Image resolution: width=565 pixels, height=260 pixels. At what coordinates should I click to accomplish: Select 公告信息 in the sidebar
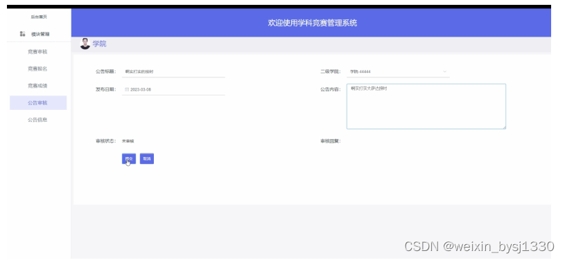coord(37,120)
